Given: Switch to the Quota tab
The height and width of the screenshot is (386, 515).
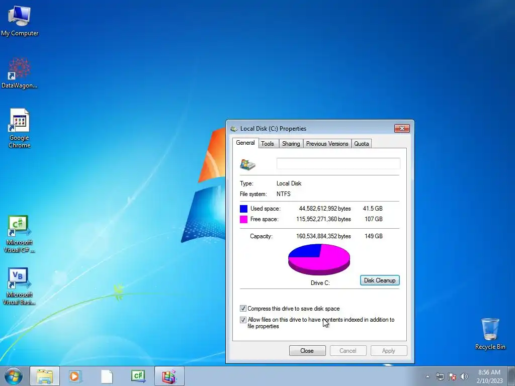Looking at the screenshot, I should (361, 143).
